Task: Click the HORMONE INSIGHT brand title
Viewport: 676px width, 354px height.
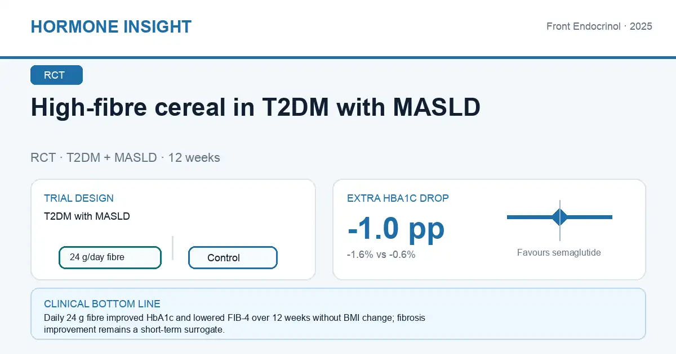Action: [x=111, y=26]
